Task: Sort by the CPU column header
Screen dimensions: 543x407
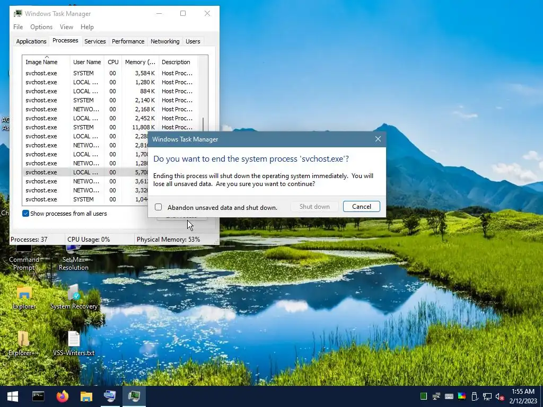Action: point(113,62)
